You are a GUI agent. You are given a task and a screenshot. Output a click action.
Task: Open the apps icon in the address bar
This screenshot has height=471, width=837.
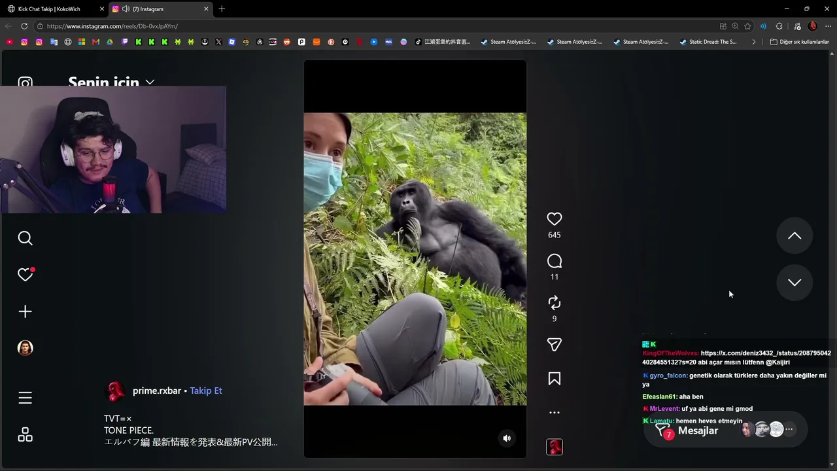(x=723, y=26)
